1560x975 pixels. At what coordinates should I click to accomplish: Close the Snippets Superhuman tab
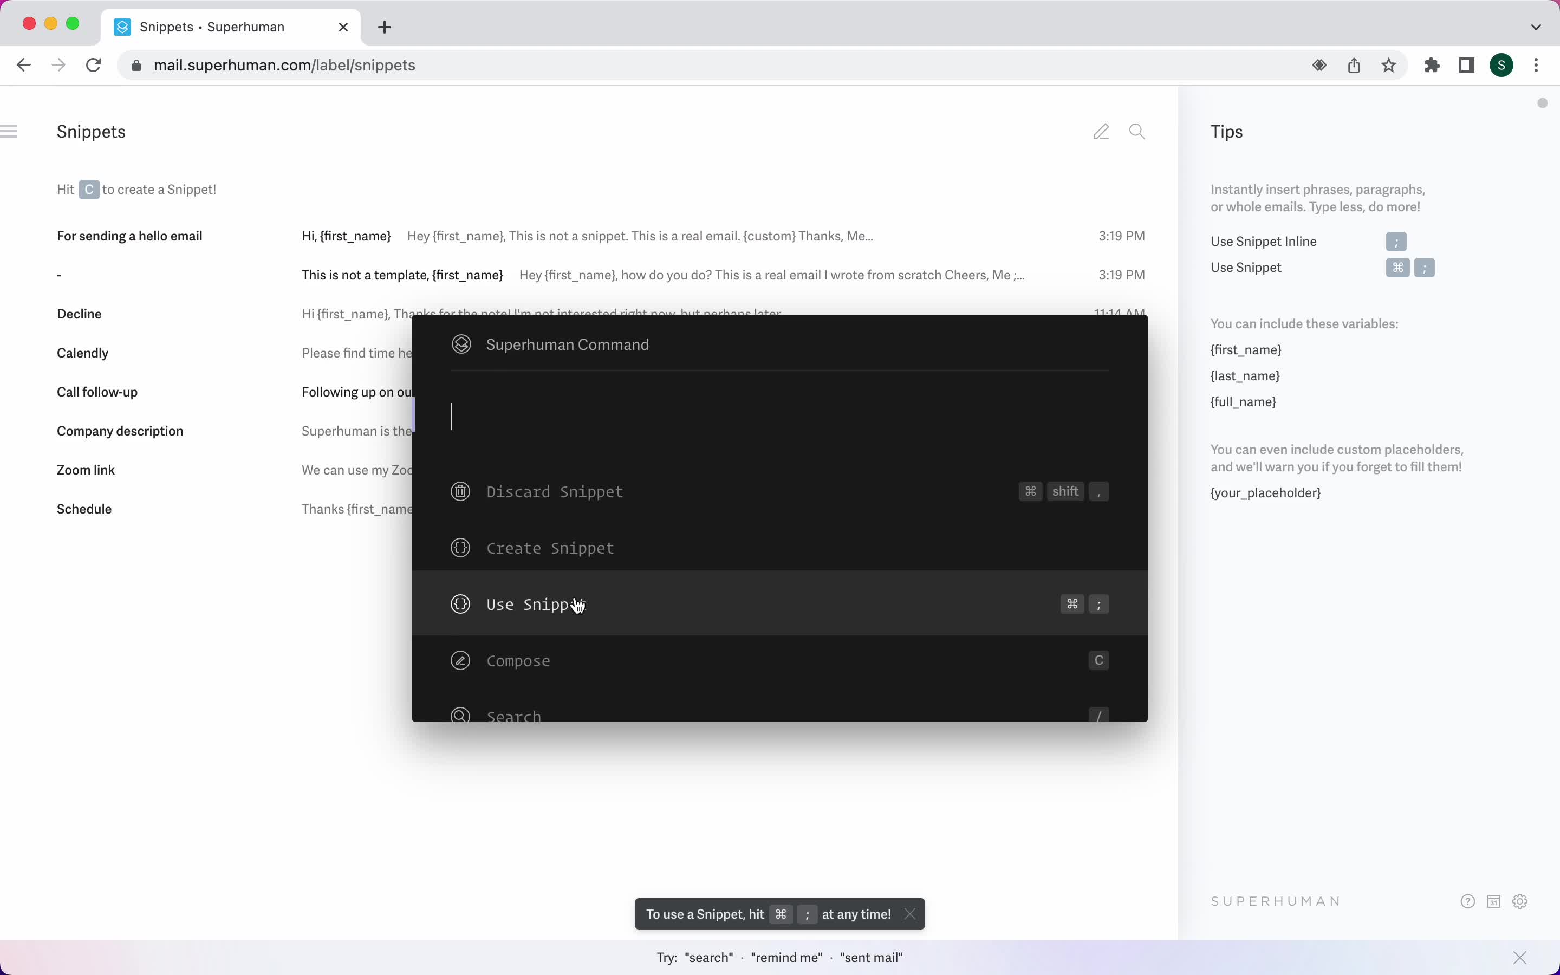point(343,27)
